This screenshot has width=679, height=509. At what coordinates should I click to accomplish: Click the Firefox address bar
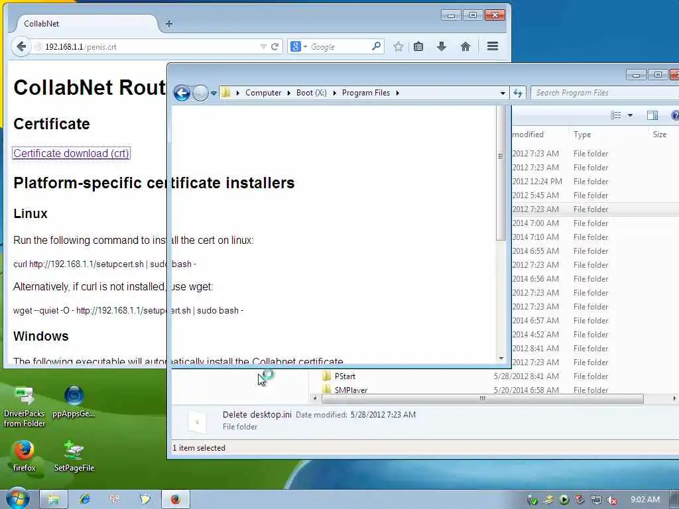tap(147, 46)
